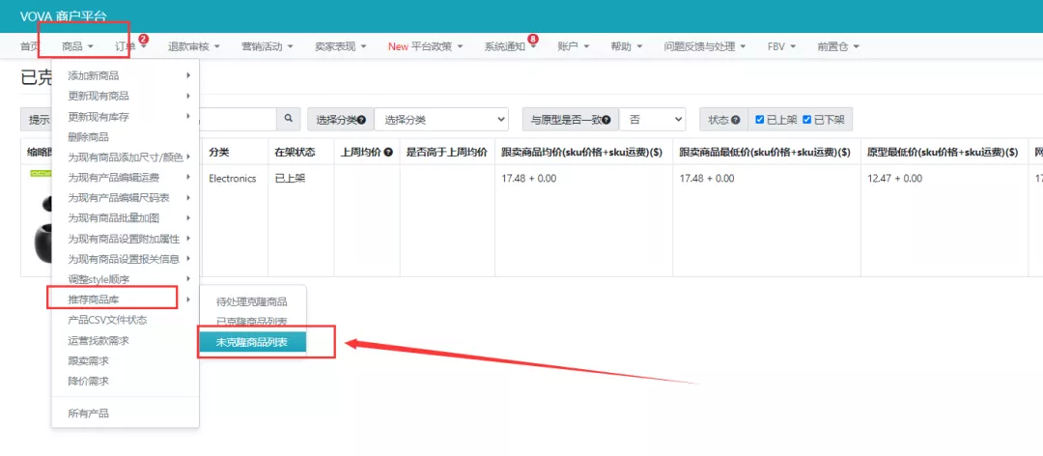Image resolution: width=1043 pixels, height=456 pixels.
Task: Select 为现有商品设置报关信息 menu entry
Action: [125, 258]
